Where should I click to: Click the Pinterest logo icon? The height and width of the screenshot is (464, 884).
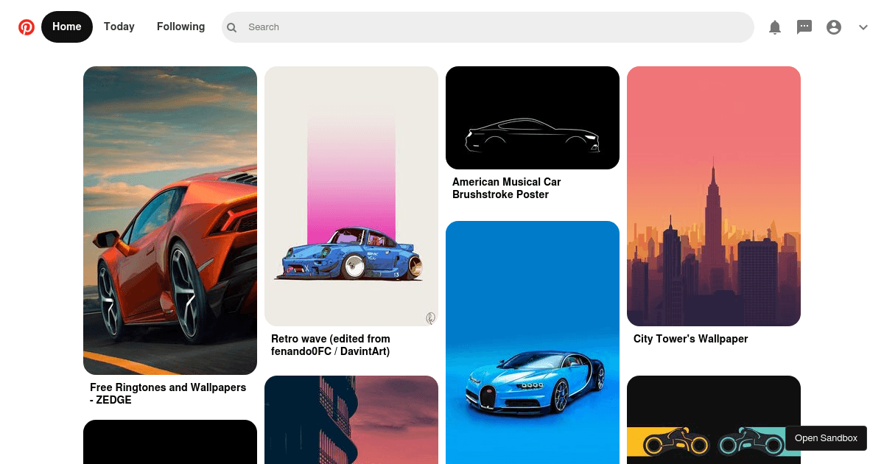tap(27, 27)
